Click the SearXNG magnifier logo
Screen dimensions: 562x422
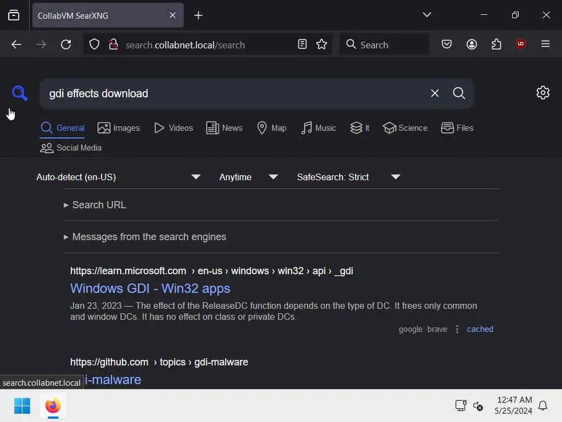[19, 93]
